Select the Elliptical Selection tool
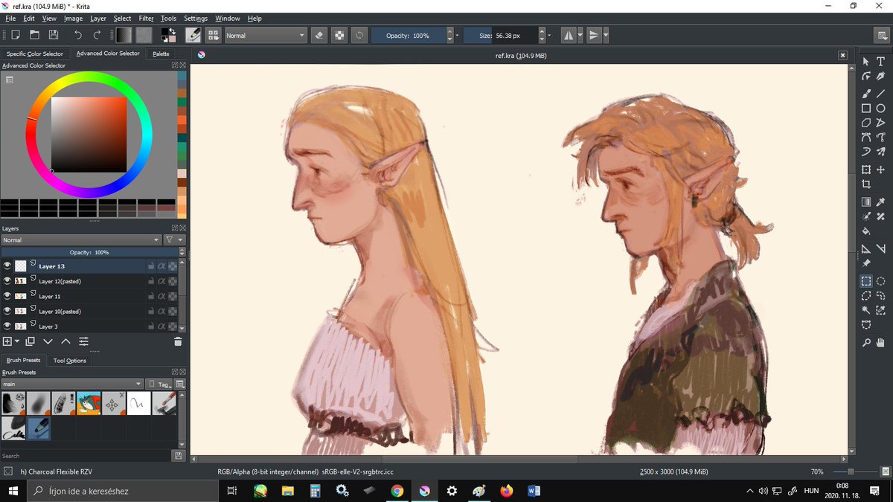The height and width of the screenshot is (502, 893). pos(881,281)
